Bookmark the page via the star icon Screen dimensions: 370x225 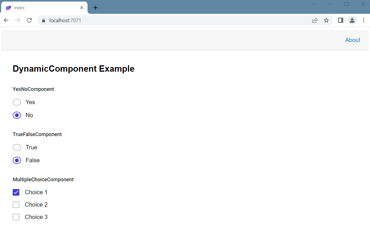coord(326,20)
